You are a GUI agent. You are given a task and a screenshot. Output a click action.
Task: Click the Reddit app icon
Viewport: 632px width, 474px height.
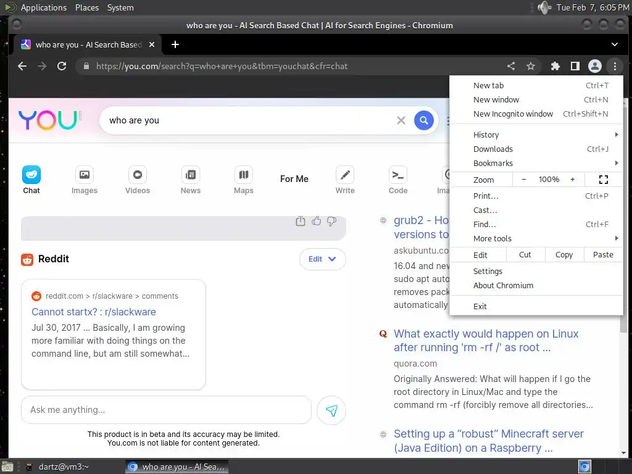pos(27,260)
